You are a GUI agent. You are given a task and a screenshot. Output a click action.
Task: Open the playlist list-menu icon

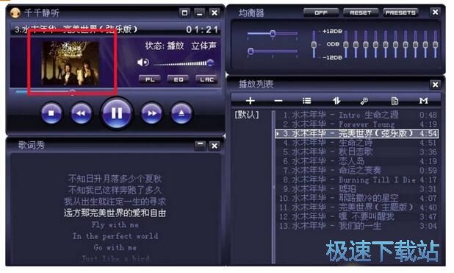tap(306, 101)
